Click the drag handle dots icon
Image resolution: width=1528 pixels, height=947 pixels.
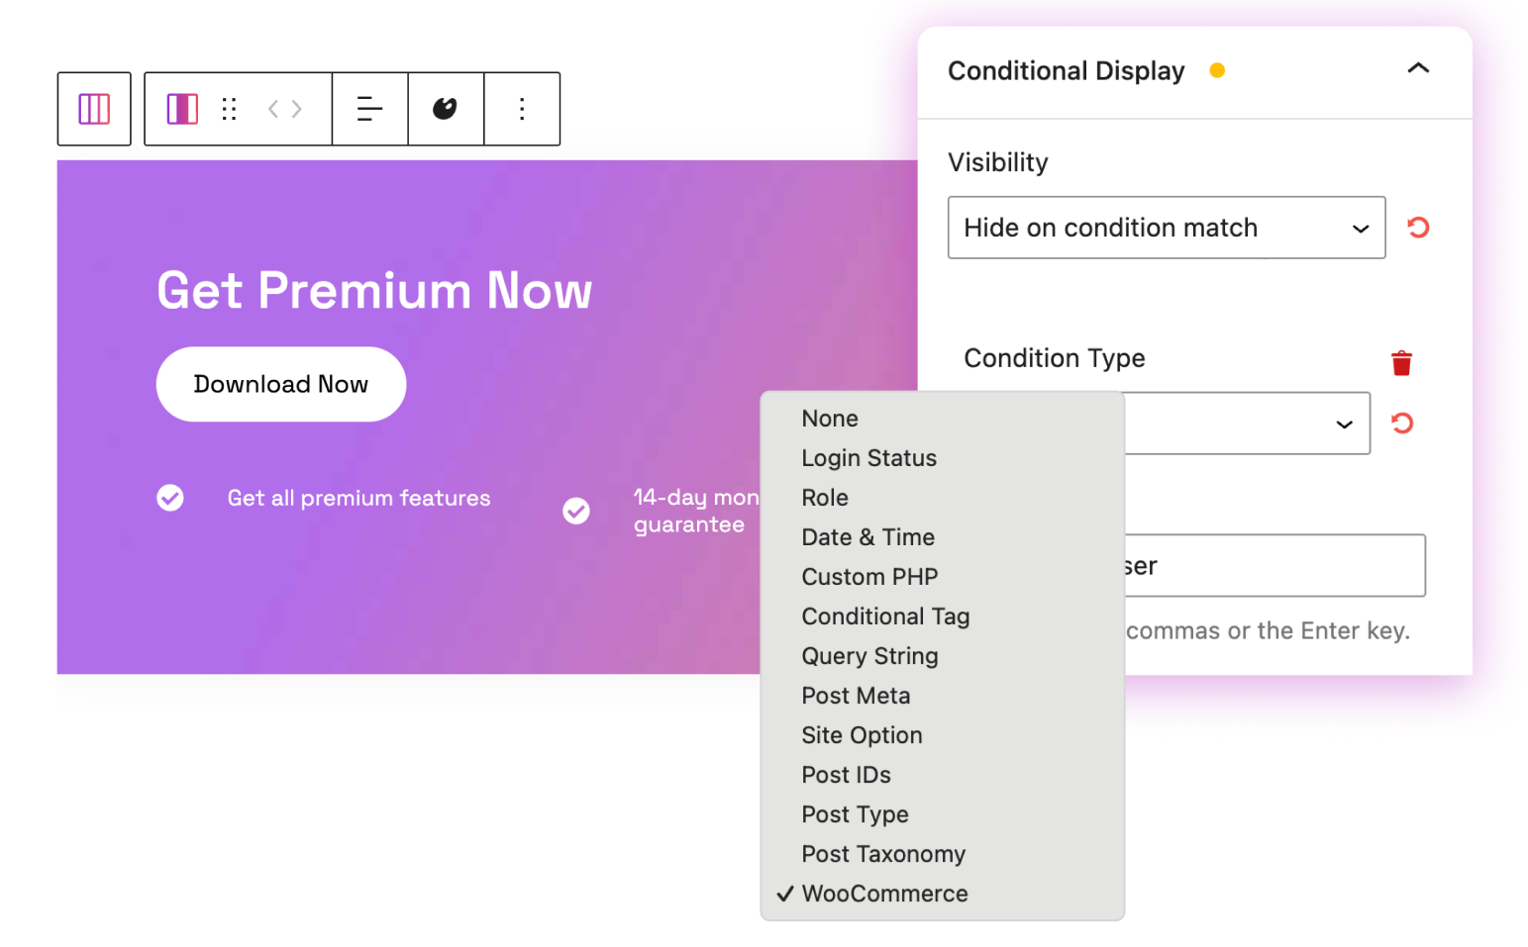click(230, 109)
